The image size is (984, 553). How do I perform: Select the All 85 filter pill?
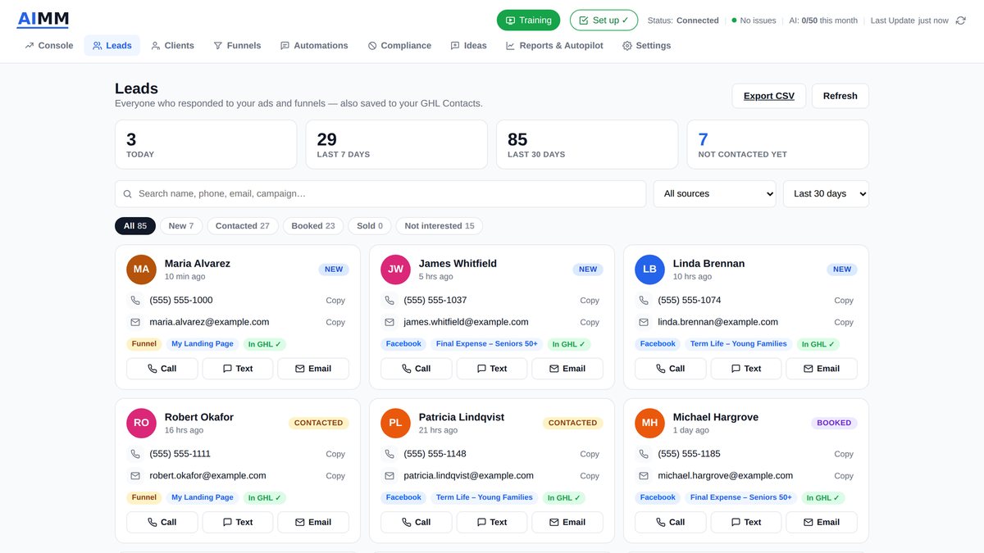pos(135,226)
